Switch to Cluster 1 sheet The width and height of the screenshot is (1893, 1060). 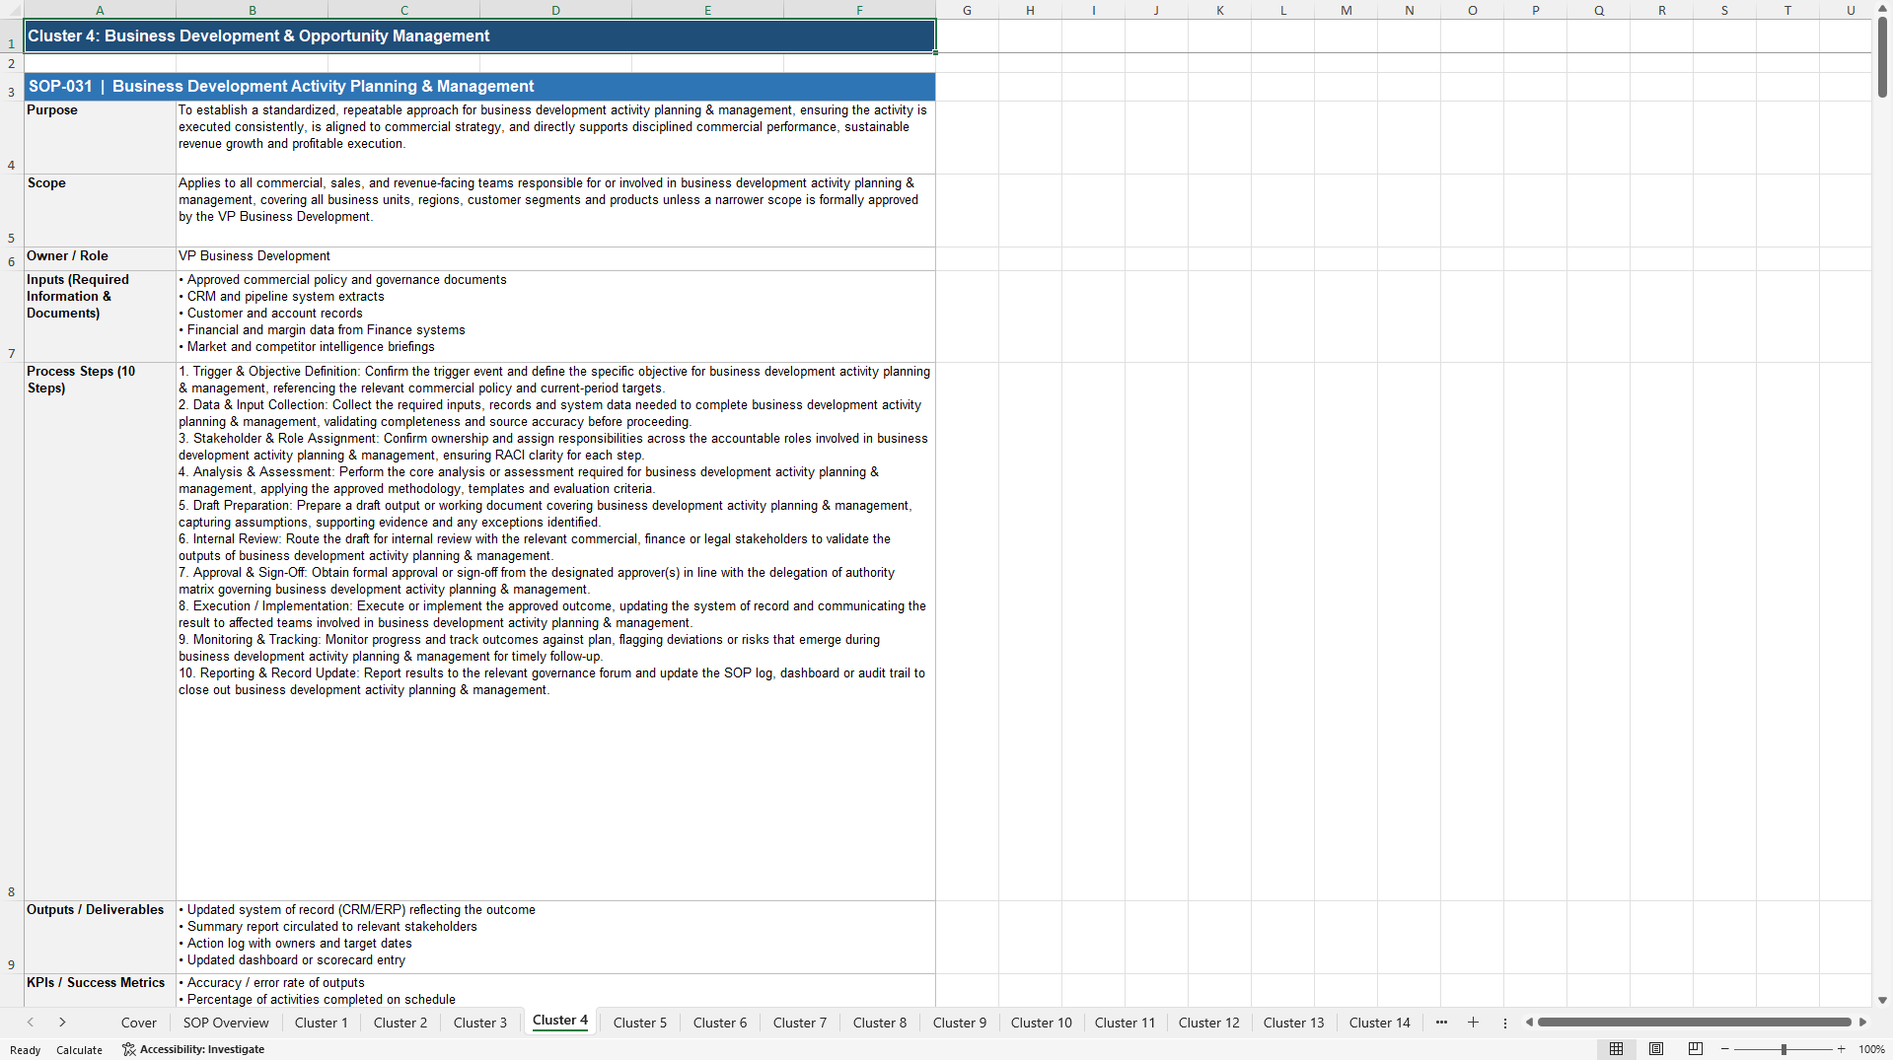point(322,1023)
